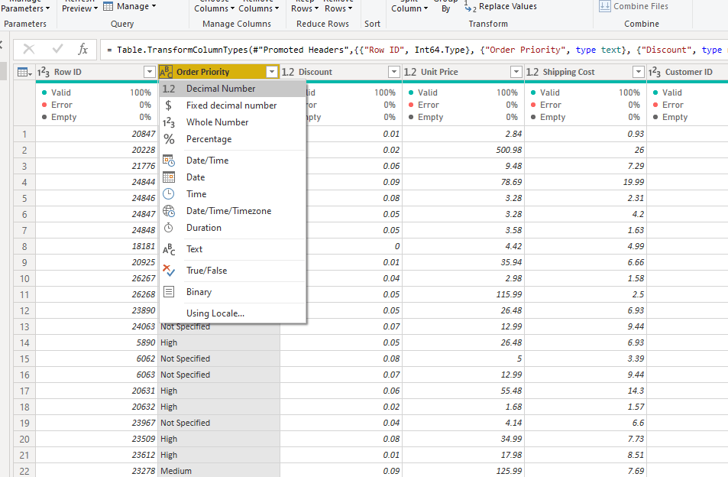Click Group By button
This screenshot has height=477, width=728.
pyautogui.click(x=445, y=6)
